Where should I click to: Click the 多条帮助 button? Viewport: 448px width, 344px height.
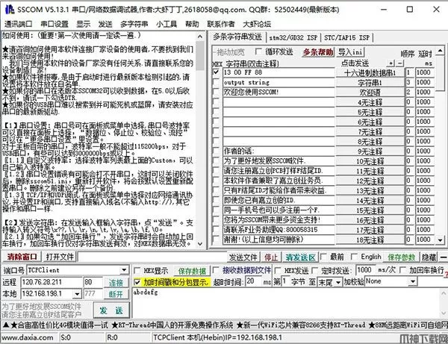click(318, 52)
